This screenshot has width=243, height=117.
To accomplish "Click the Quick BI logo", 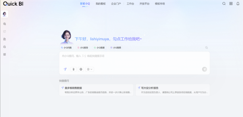I will tap(13, 4).
